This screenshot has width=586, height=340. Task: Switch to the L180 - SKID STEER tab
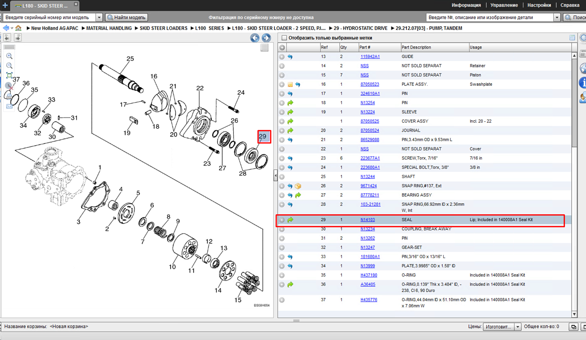44,5
